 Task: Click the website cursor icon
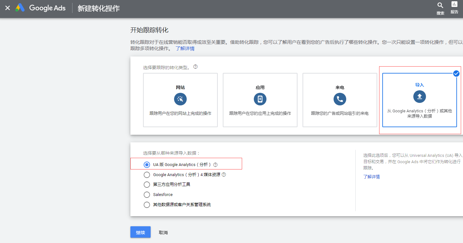(x=180, y=99)
